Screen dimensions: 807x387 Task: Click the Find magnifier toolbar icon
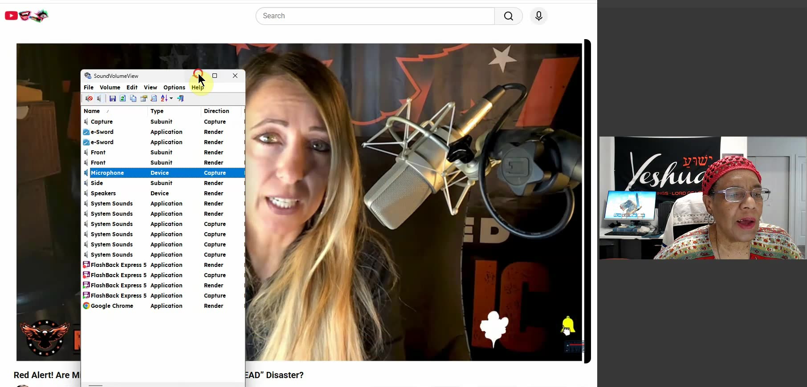coord(154,98)
